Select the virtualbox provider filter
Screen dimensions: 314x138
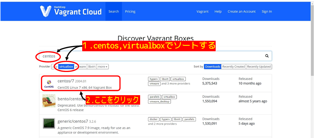click(x=66, y=66)
